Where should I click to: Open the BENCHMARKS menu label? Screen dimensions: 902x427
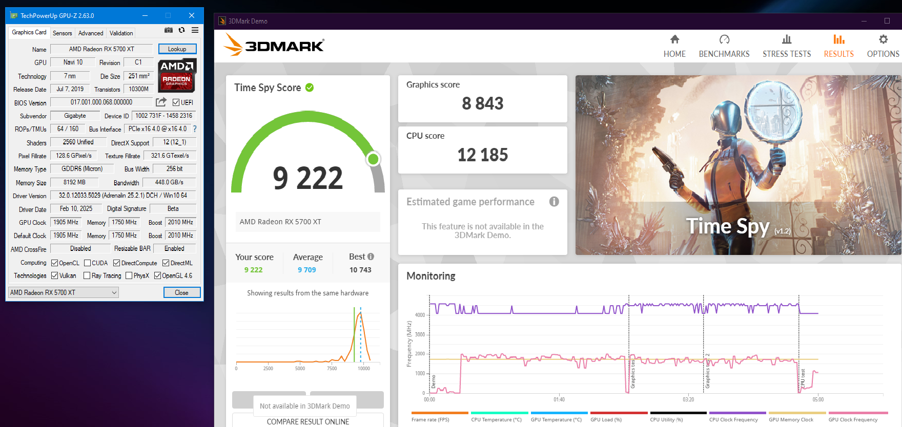click(724, 54)
